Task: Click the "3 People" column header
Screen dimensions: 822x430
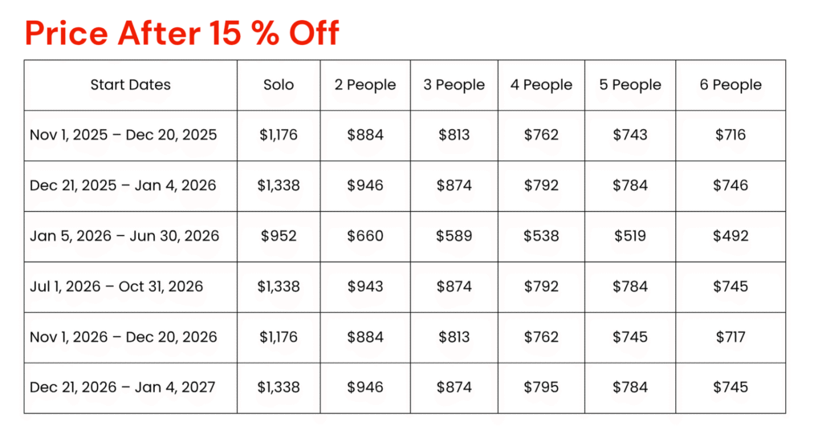Action: 454,85
